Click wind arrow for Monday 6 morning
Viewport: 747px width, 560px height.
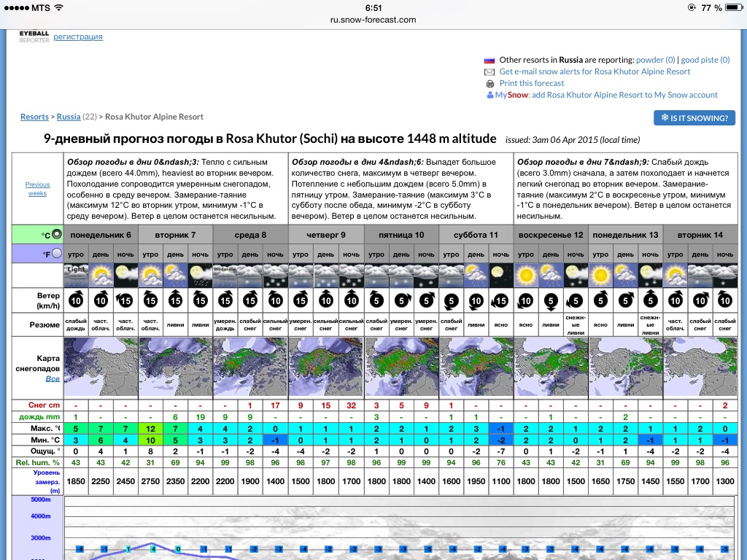click(x=76, y=300)
